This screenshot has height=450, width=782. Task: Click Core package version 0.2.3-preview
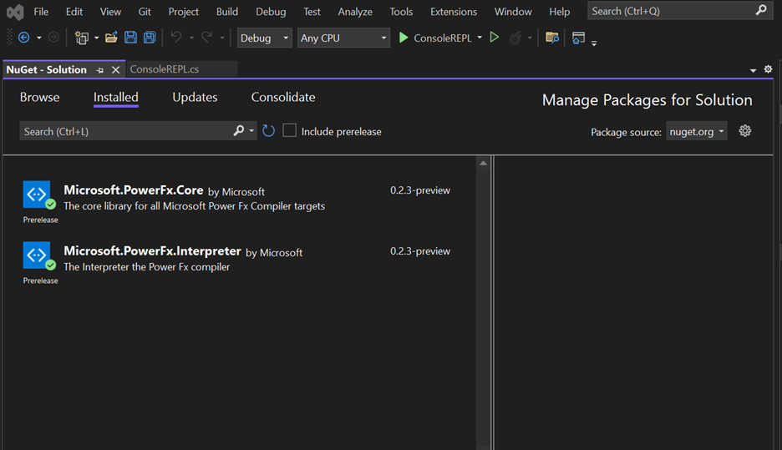pos(420,190)
